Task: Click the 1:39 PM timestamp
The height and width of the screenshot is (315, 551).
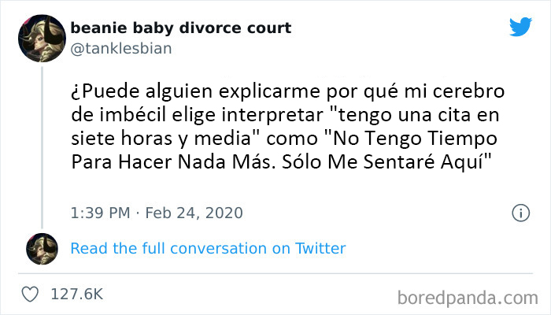Action: pyautogui.click(x=99, y=213)
